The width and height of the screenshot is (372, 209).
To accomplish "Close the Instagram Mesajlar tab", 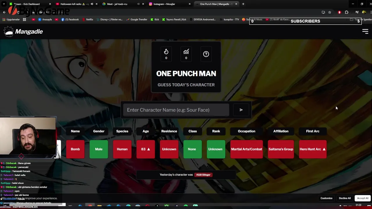I will coord(190,4).
